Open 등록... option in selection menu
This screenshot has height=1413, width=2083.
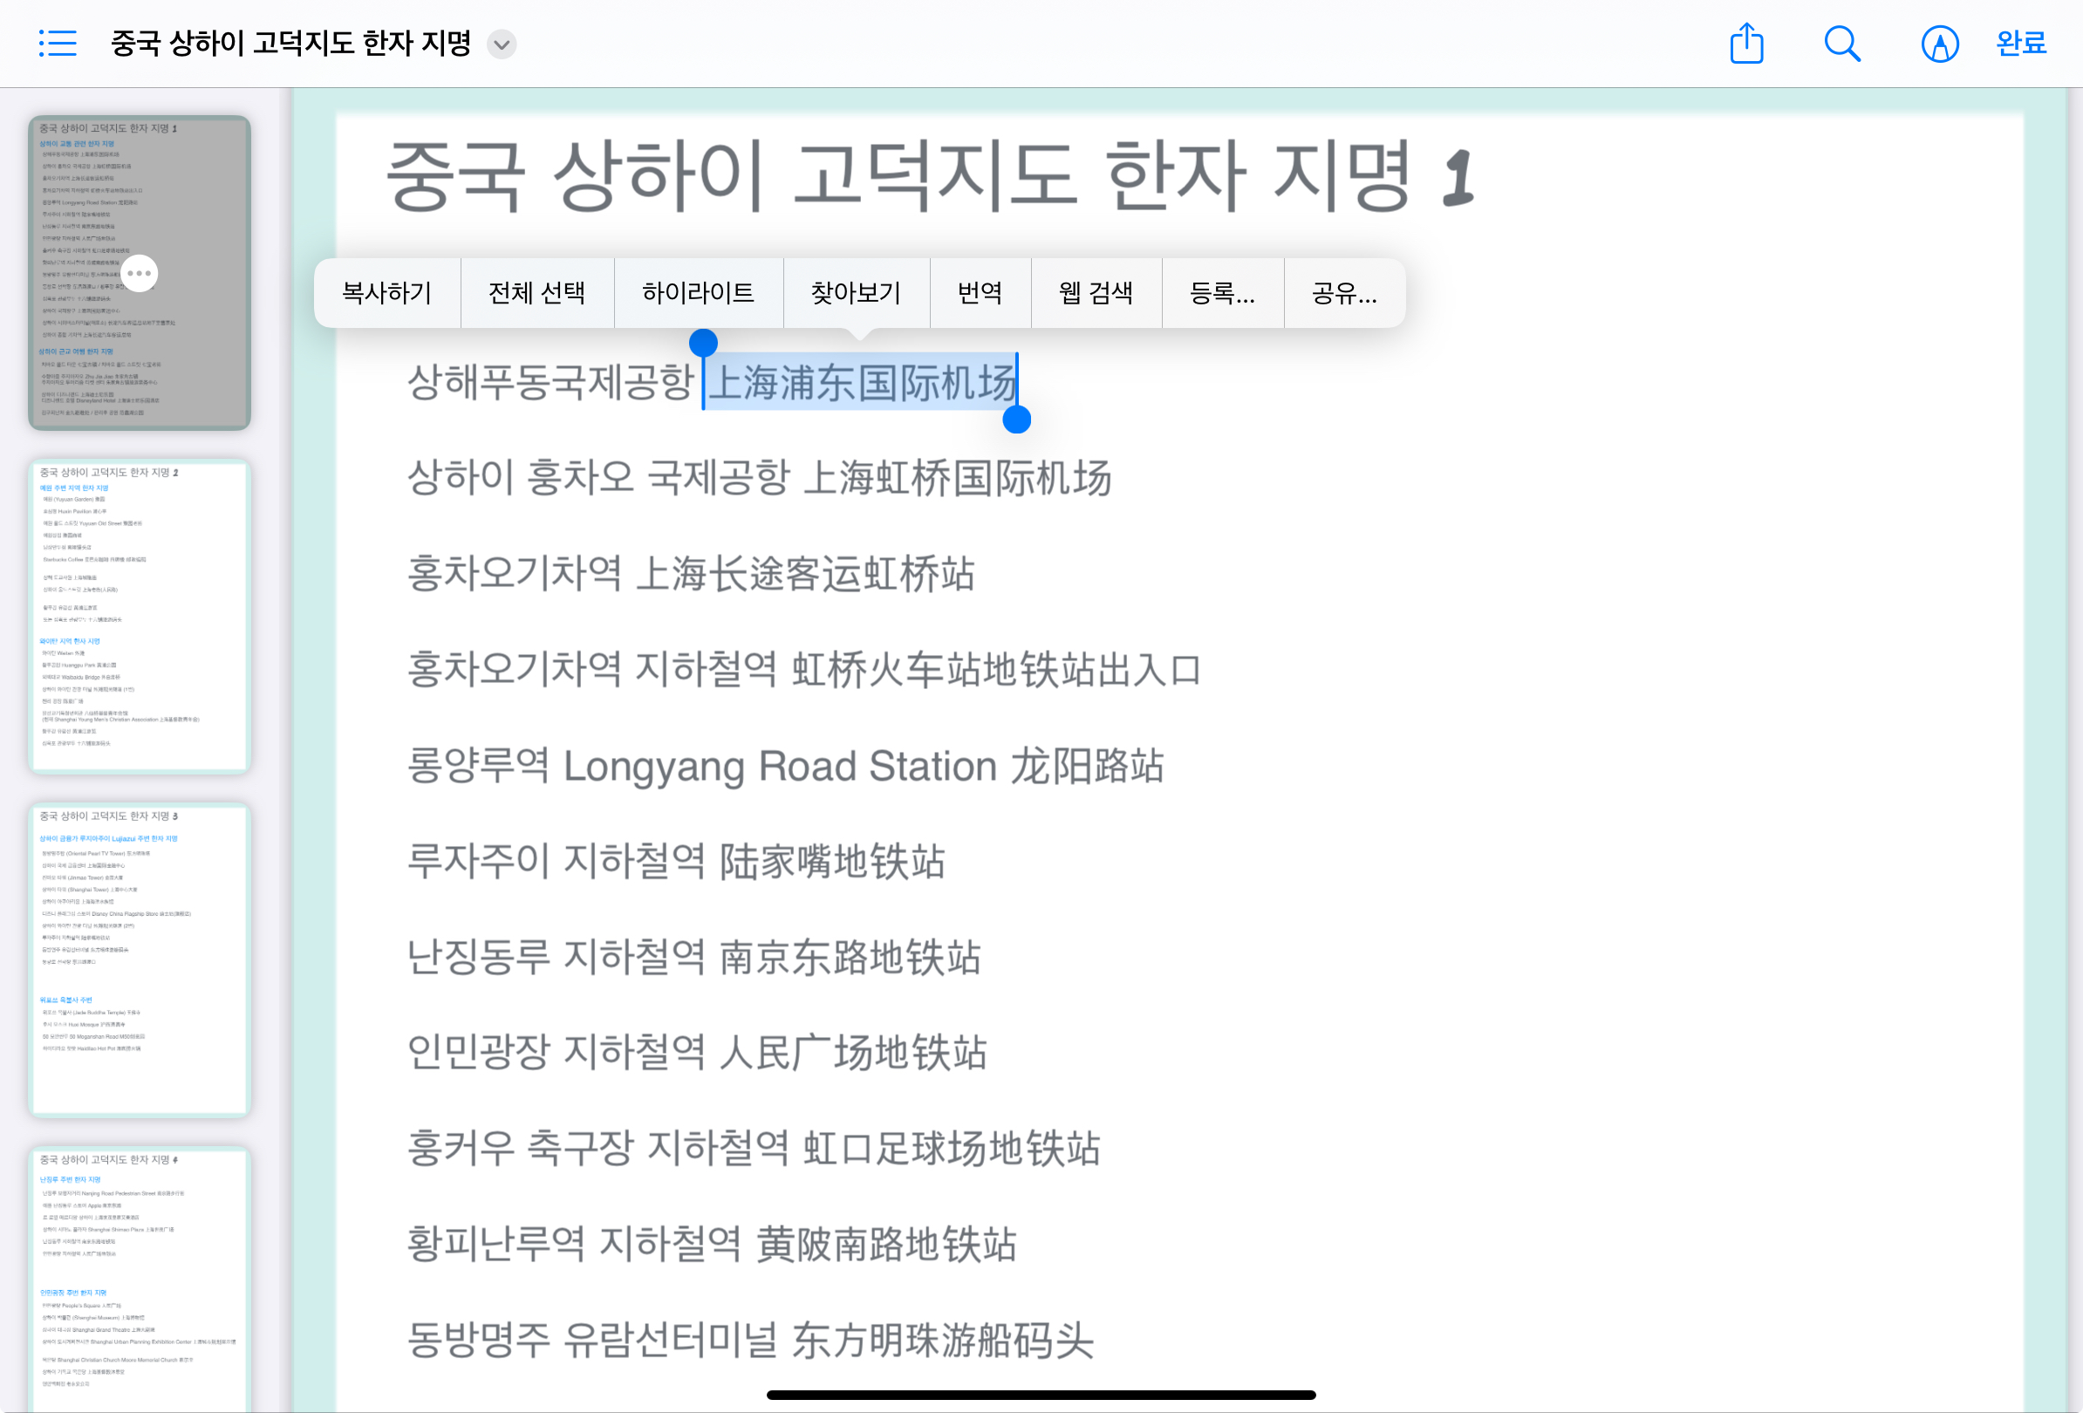coord(1222,293)
